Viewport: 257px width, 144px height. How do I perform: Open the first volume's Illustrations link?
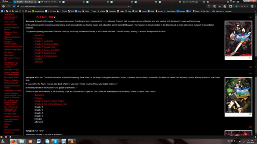point(39,35)
